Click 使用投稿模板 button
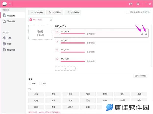153x114 pixels. pos(140,76)
